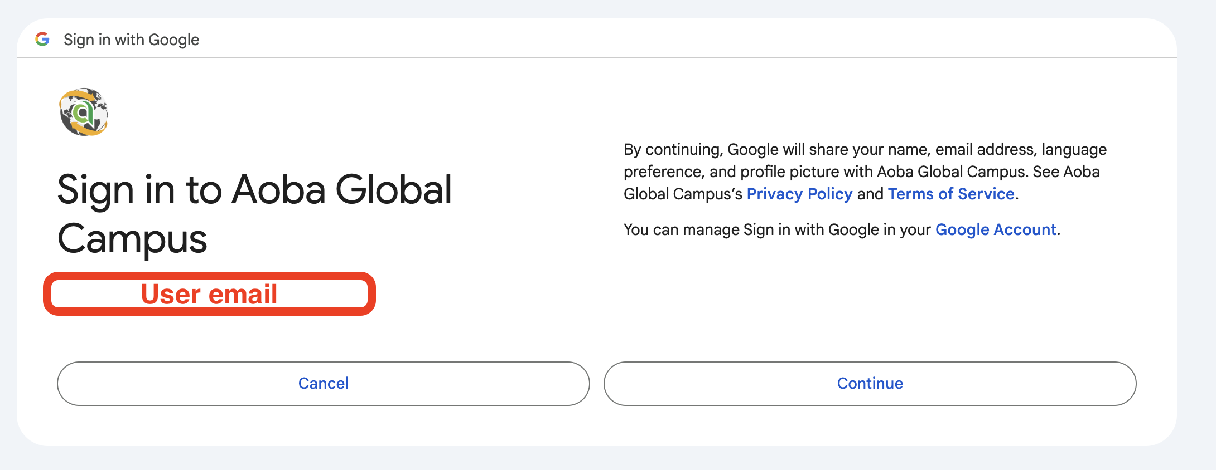Open the Privacy Policy link
1216x470 pixels.
[799, 194]
